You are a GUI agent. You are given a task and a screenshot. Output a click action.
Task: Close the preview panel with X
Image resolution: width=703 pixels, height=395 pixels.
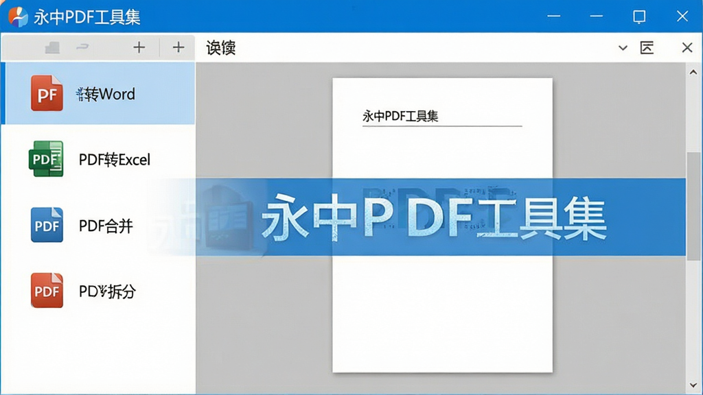[687, 47]
